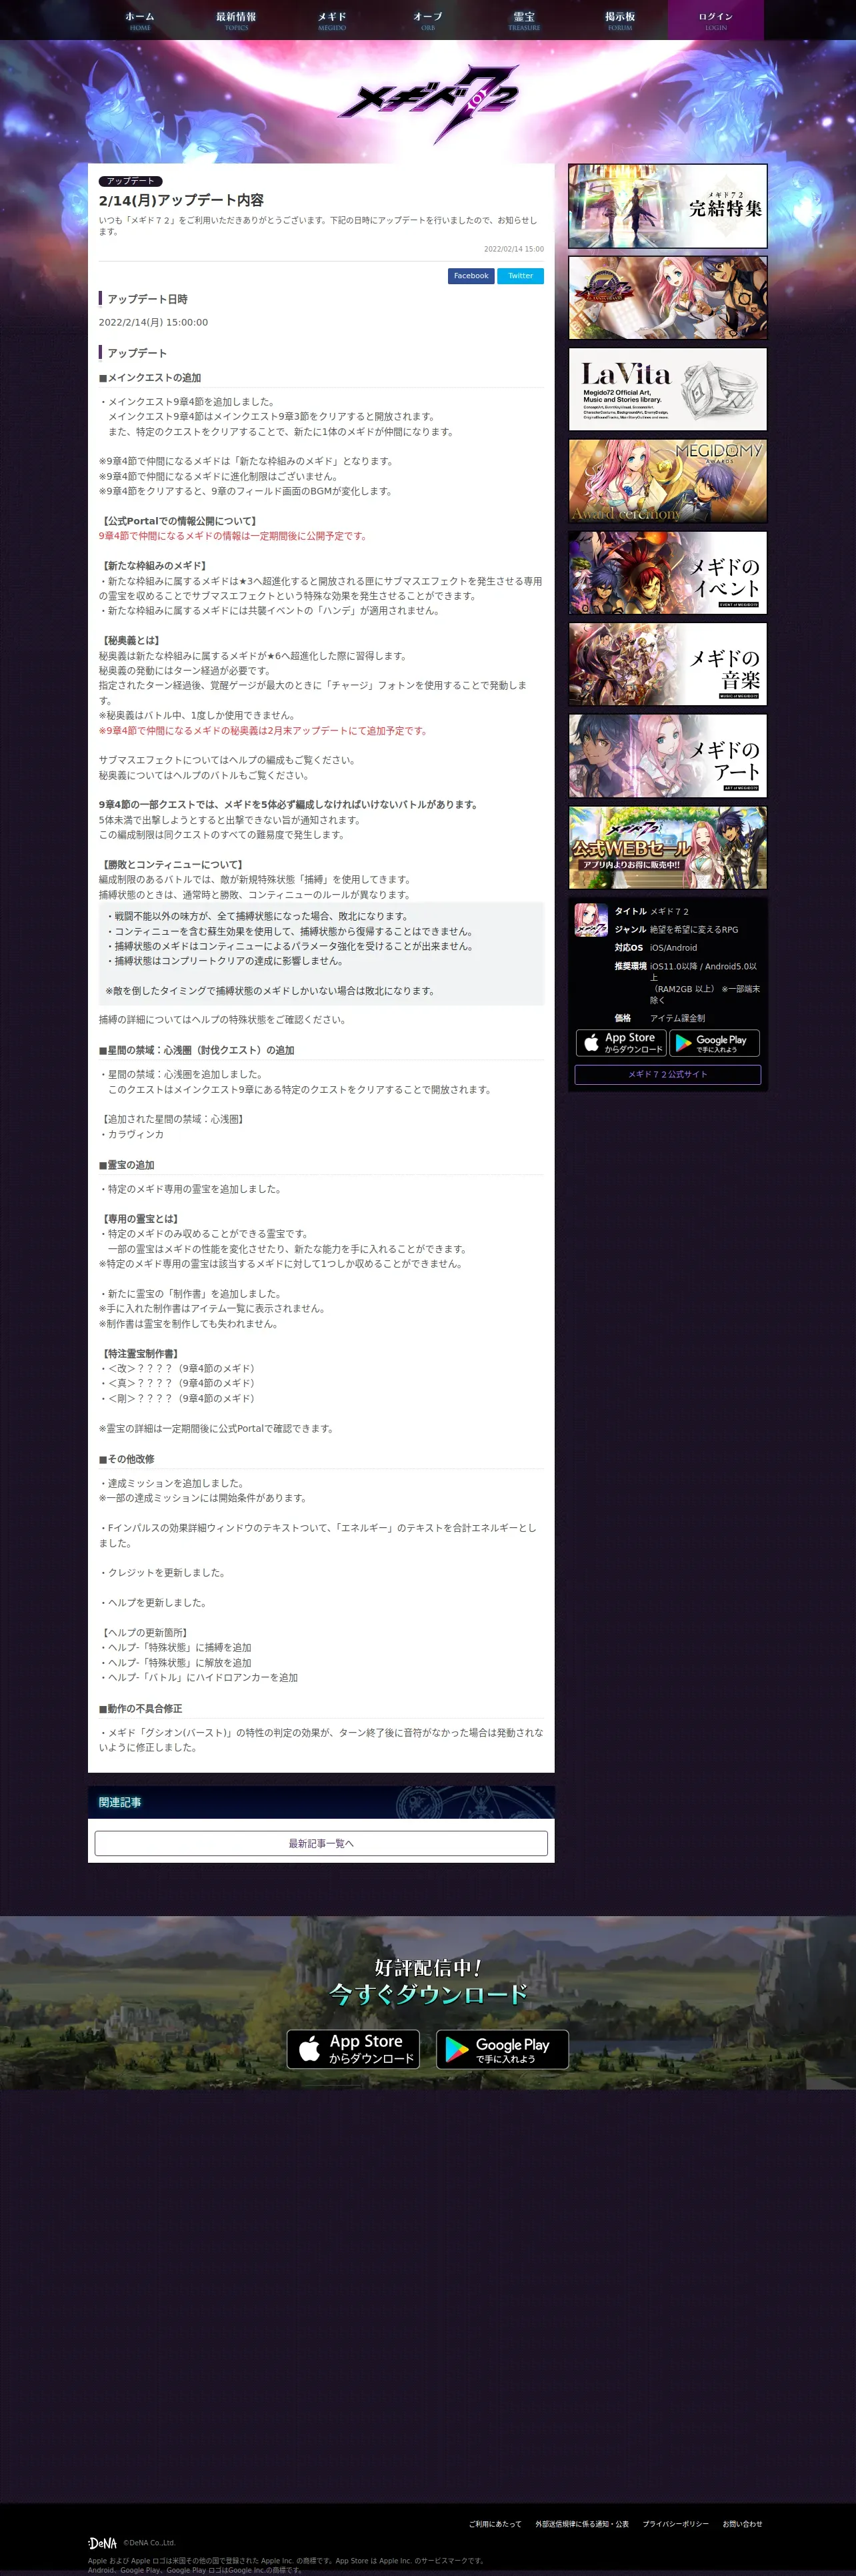This screenshot has height=2576, width=856.
Task: Click the ログイン LOGIN button
Action: (x=715, y=20)
